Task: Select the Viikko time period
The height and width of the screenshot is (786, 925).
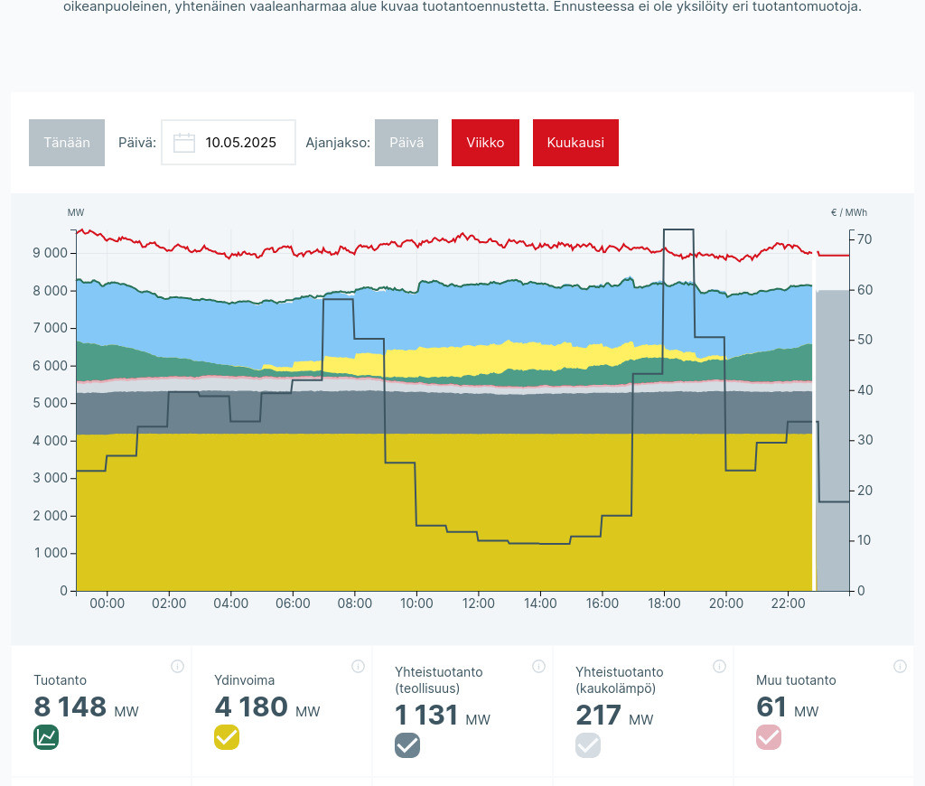Action: point(485,143)
